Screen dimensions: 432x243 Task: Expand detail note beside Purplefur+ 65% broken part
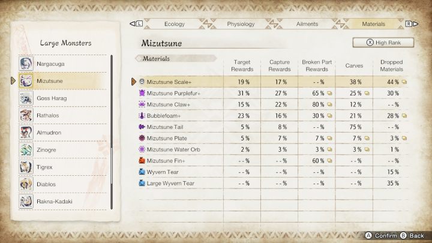(329, 93)
